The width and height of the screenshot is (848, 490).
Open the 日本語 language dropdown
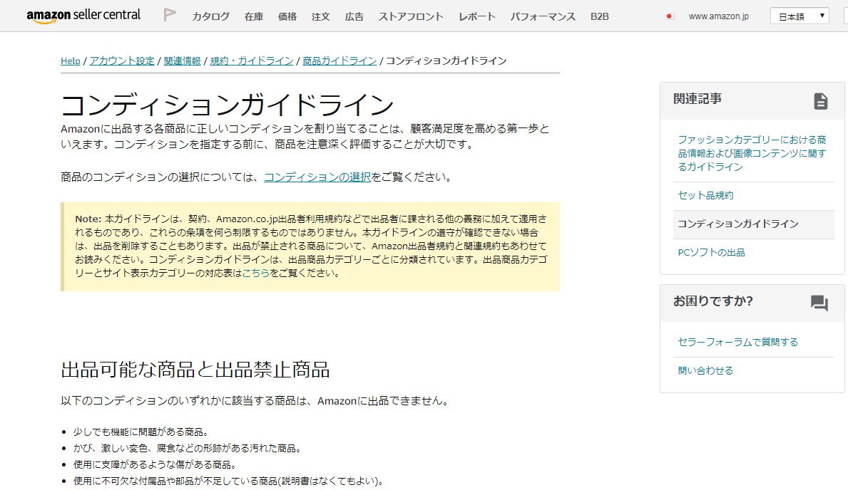[800, 16]
